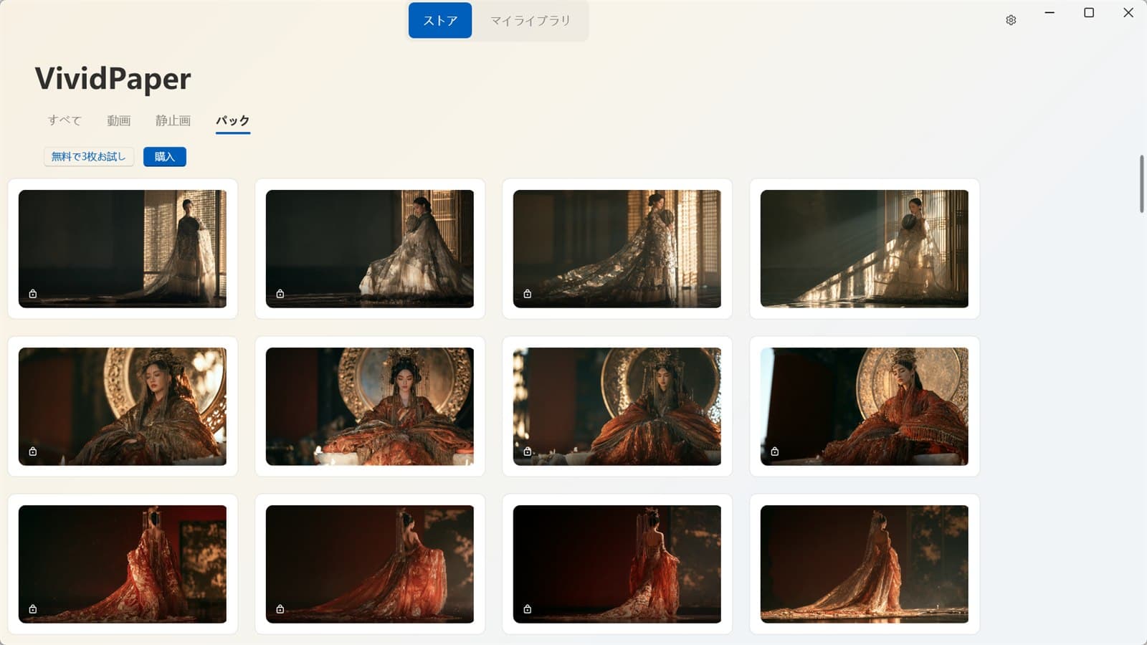Switch to the ストア tab
The height and width of the screenshot is (645, 1147).
tap(440, 20)
